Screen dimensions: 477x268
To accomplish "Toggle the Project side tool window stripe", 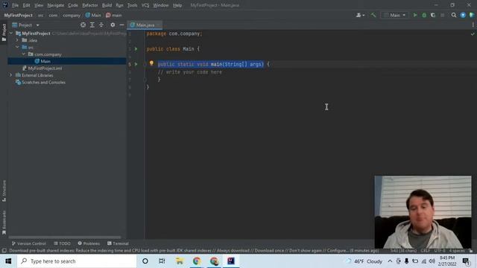I will click(x=4, y=32).
